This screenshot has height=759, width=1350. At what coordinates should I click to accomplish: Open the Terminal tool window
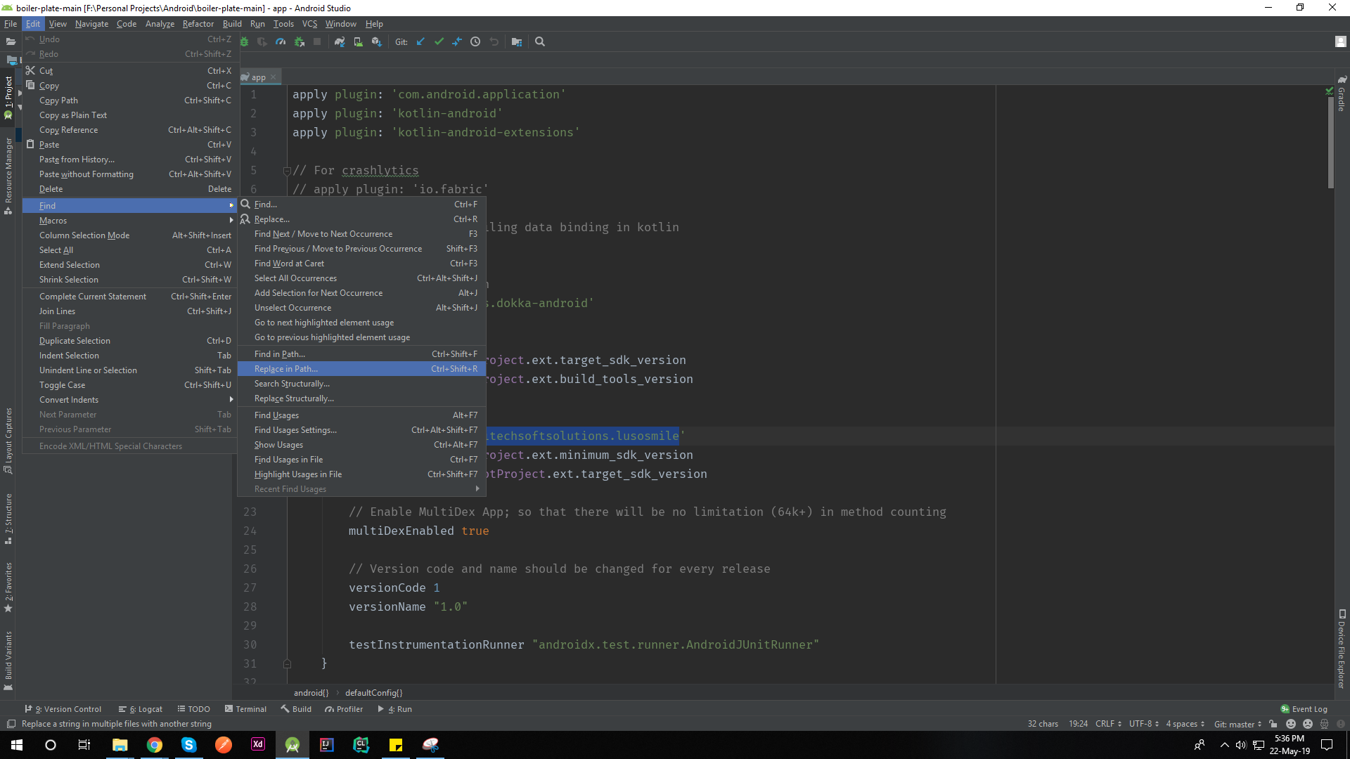click(245, 709)
